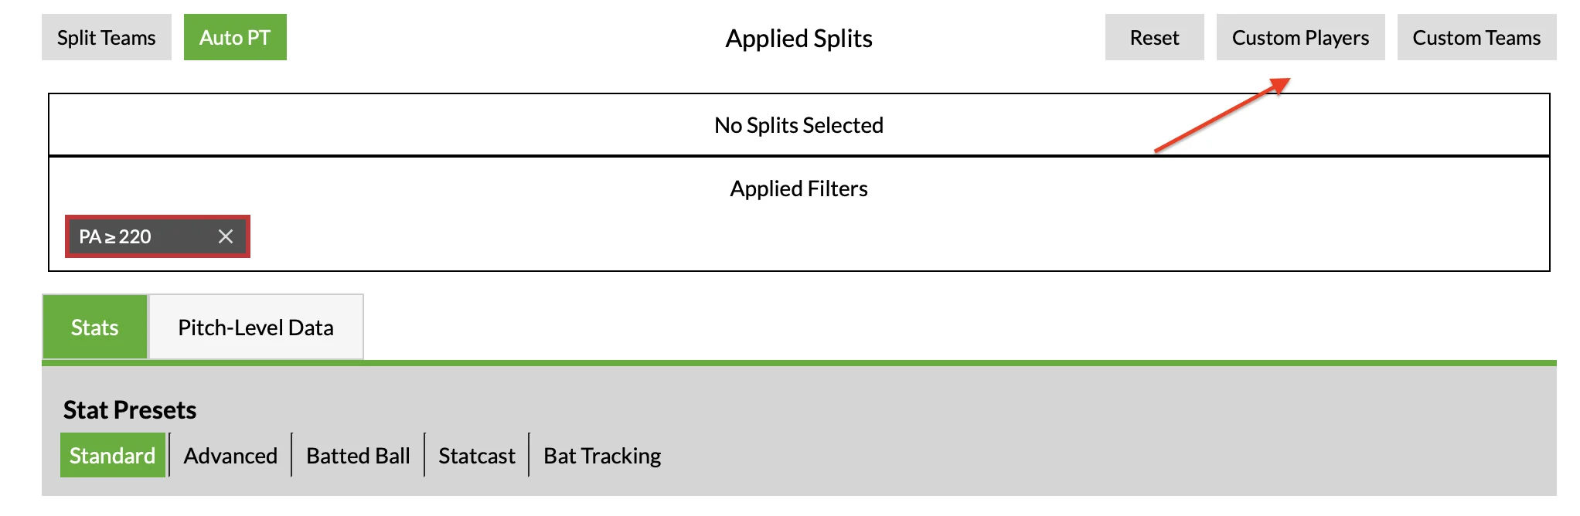This screenshot has height=516, width=1580.
Task: Open the Custom Teams selector
Action: click(x=1476, y=37)
